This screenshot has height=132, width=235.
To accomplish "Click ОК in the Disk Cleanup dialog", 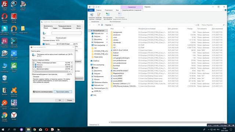I will pyautogui.click(x=59, y=100).
